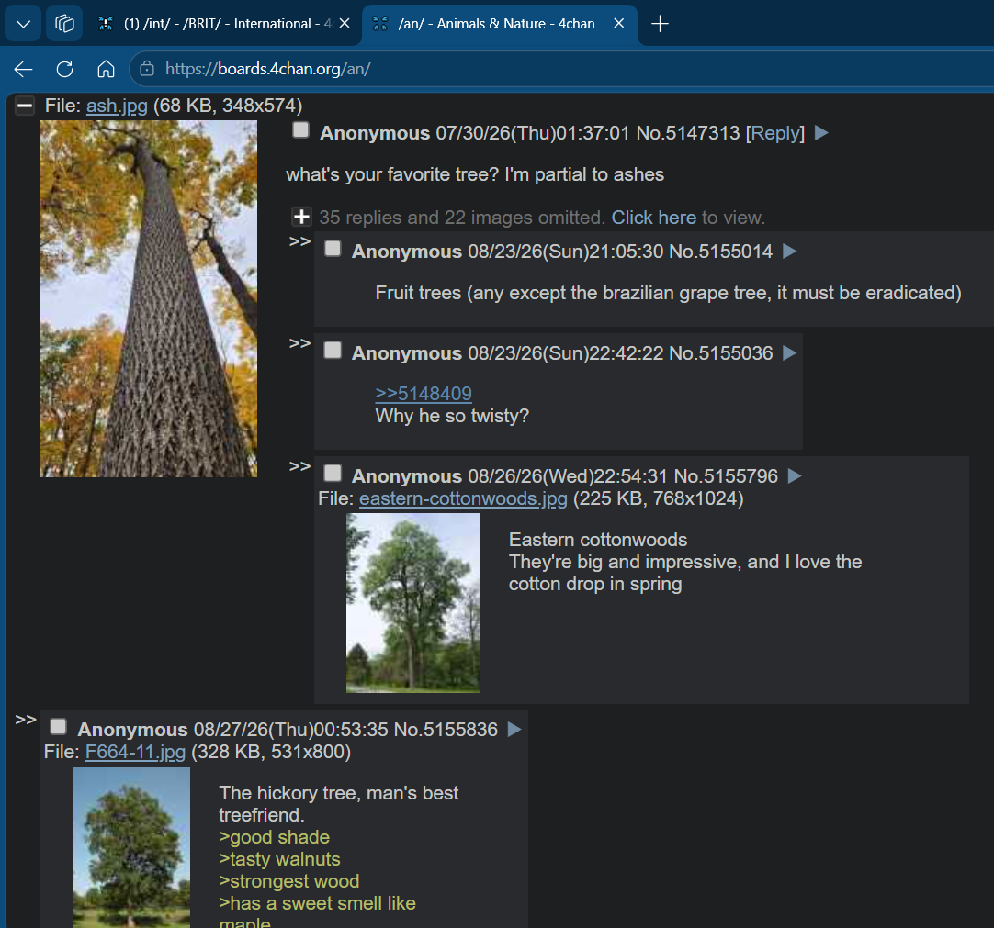Click Reply link on the opening post
Screen dimensions: 994x928
(x=774, y=133)
